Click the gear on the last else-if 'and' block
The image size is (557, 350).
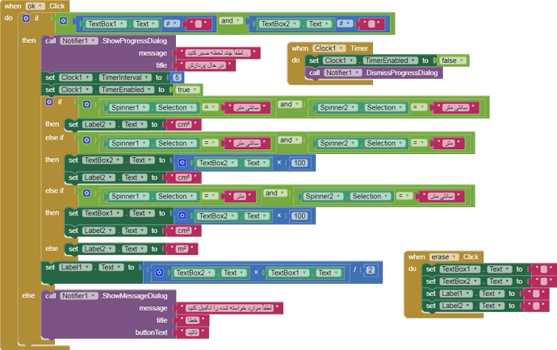pos(86,194)
